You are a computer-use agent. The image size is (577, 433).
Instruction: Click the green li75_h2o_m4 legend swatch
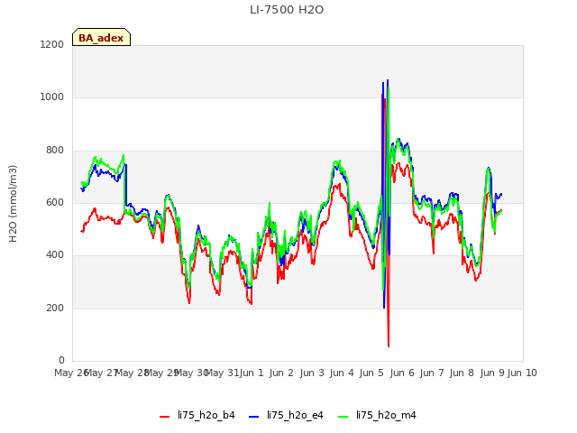343,417
